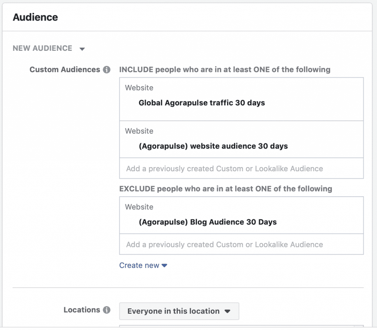
Task: Select Global Agorapulse traffic 30 days audience
Action: (x=202, y=103)
